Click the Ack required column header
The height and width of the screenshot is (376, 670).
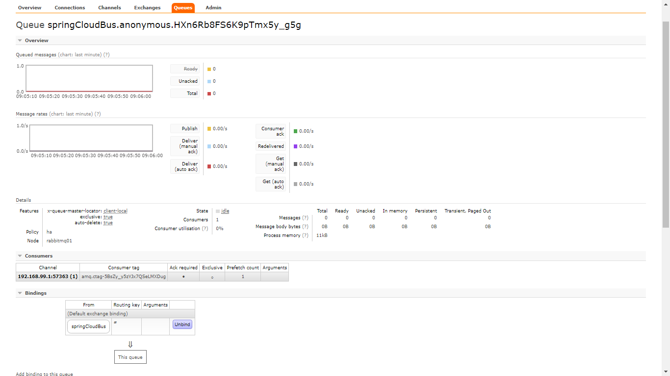[x=183, y=268]
